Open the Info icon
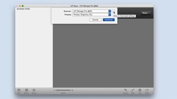Viewport: 177px width, 99px height. pyautogui.click(x=140, y=90)
